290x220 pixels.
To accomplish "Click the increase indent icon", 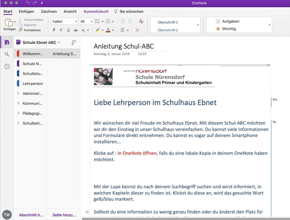I will pyautogui.click(x=130, y=21).
